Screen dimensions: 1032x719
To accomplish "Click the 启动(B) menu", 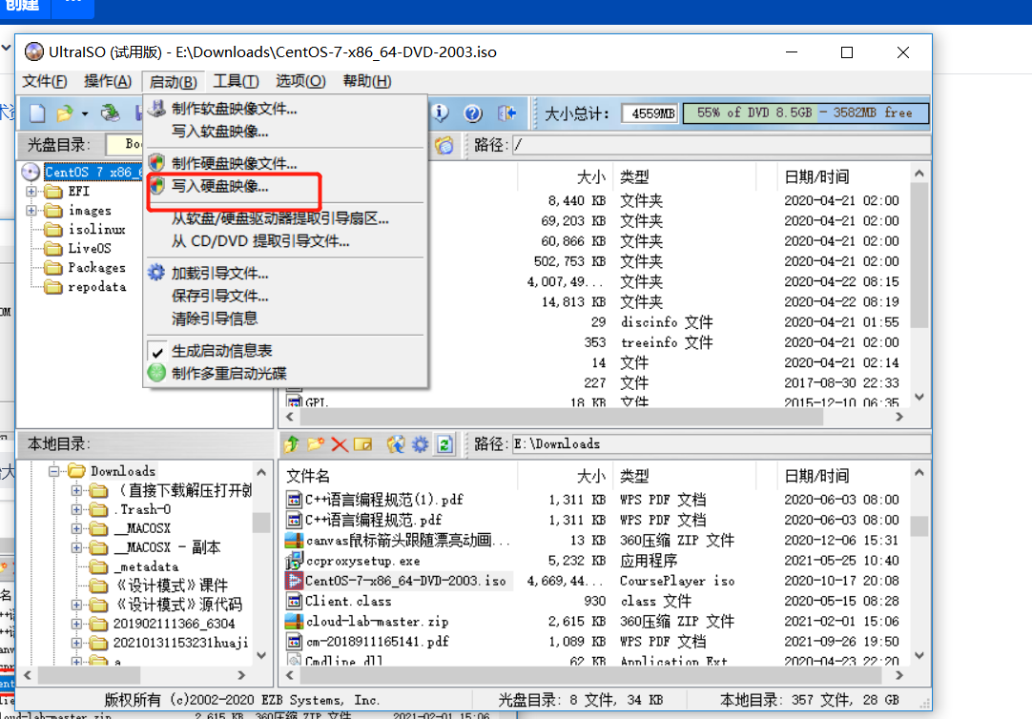I will click(173, 82).
